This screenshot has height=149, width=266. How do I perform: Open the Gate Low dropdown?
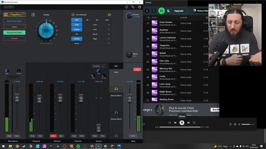[97, 25]
